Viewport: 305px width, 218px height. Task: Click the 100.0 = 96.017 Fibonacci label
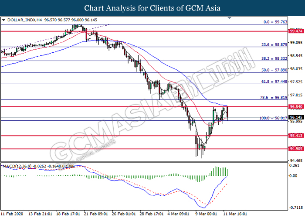273,118
